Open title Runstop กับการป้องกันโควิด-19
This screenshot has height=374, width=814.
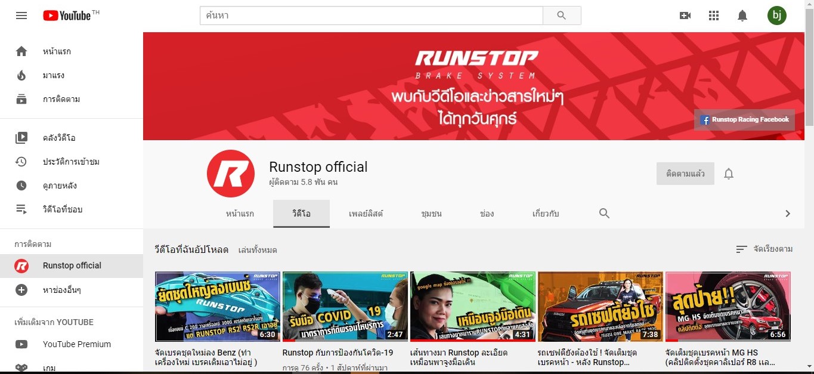(338, 353)
